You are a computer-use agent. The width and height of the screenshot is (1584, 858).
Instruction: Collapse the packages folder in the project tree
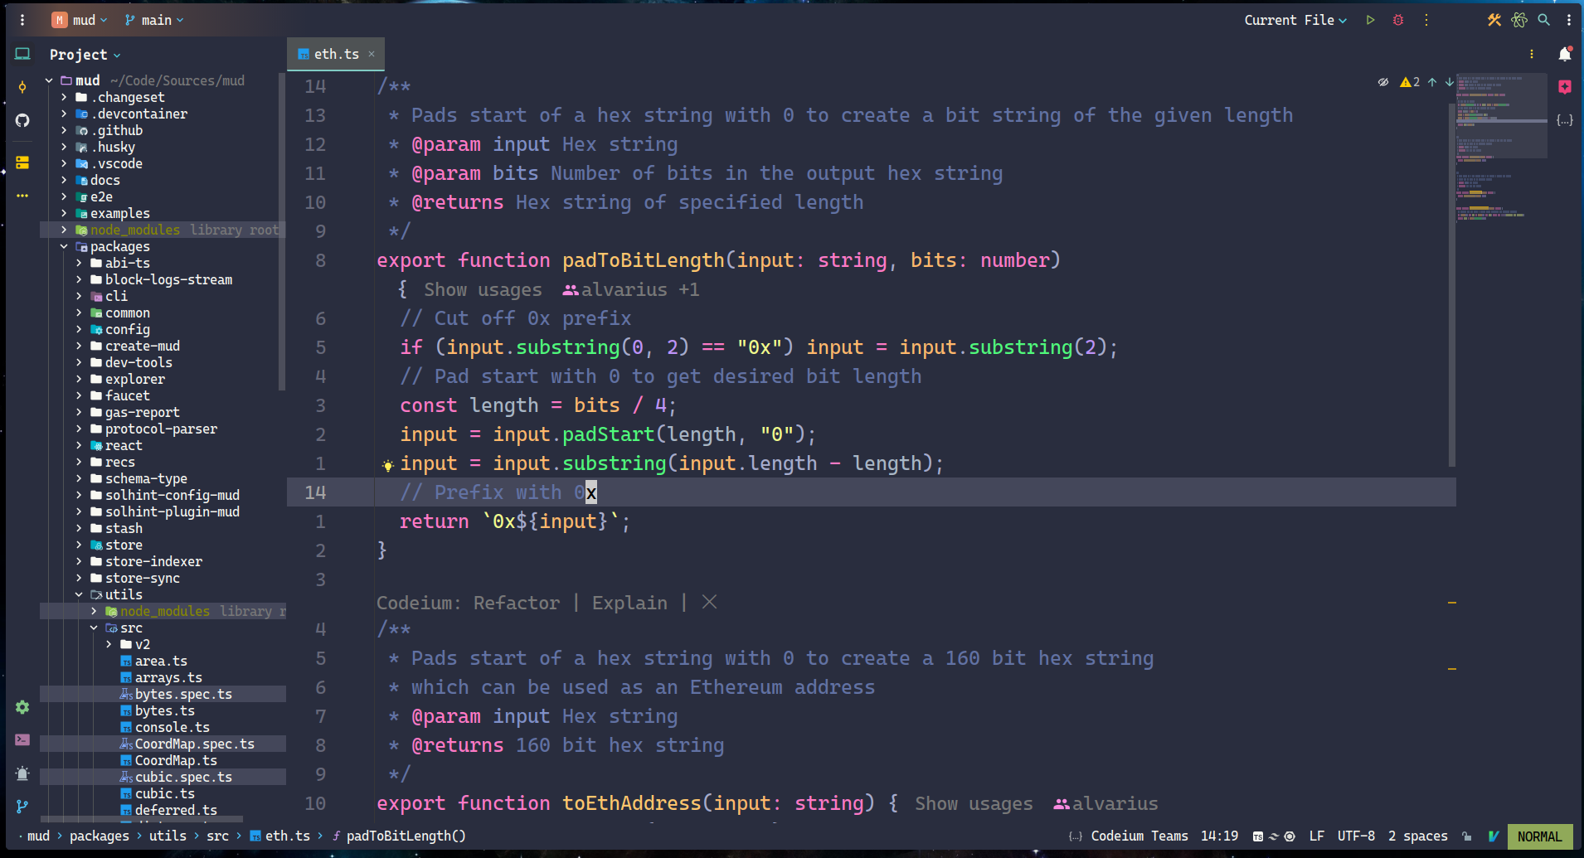[64, 246]
